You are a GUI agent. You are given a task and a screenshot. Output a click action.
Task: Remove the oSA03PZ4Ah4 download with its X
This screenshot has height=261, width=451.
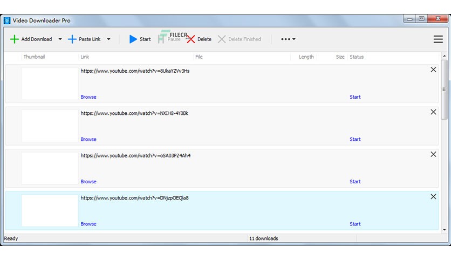click(433, 154)
